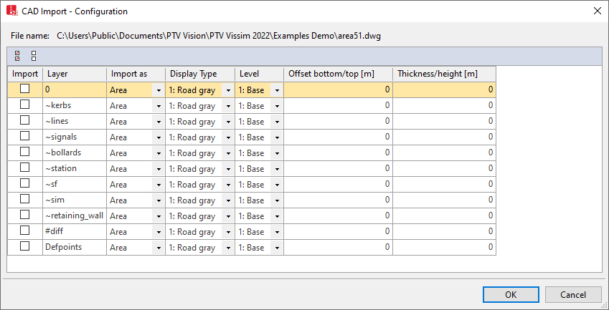Check the Defpoints layer import box
The height and width of the screenshot is (310, 609).
(x=25, y=247)
